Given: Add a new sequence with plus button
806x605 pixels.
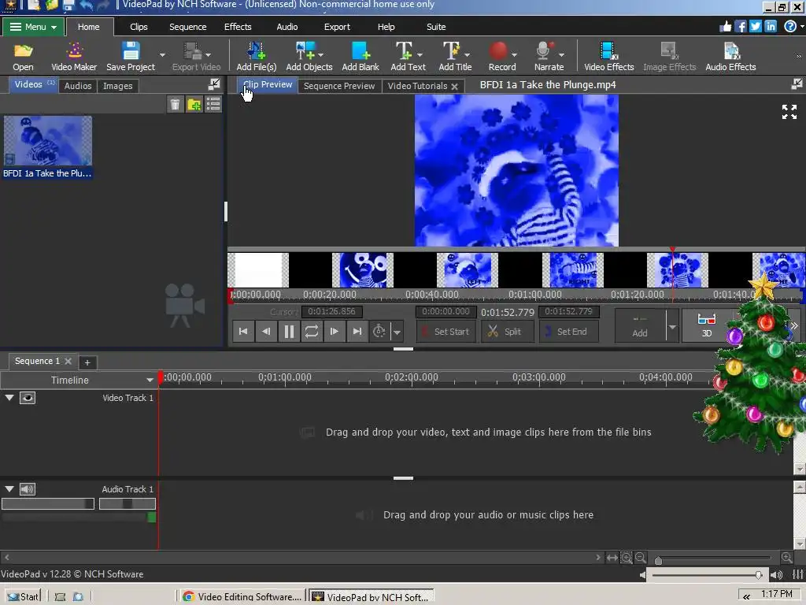Looking at the screenshot, I should tap(87, 362).
